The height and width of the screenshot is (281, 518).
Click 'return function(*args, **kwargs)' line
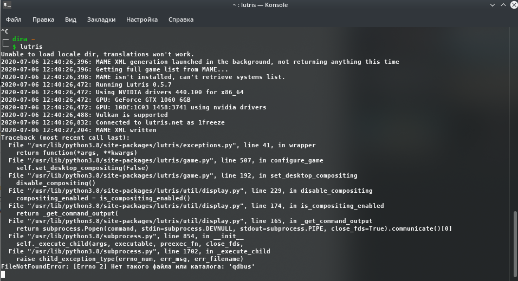76,153
